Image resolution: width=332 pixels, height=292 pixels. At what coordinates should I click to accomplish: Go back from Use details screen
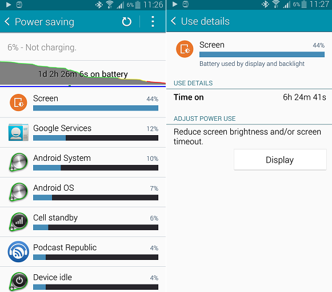(x=173, y=21)
